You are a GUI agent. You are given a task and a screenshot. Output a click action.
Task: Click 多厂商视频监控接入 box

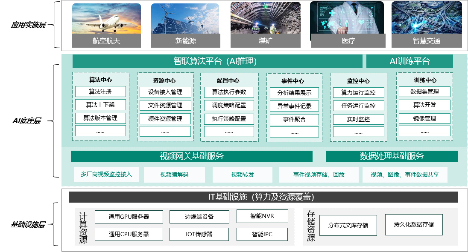click(106, 175)
